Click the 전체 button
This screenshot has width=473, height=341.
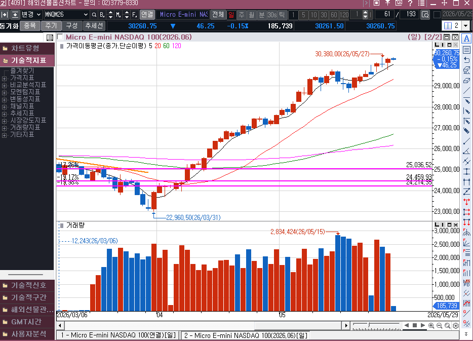click(218, 15)
